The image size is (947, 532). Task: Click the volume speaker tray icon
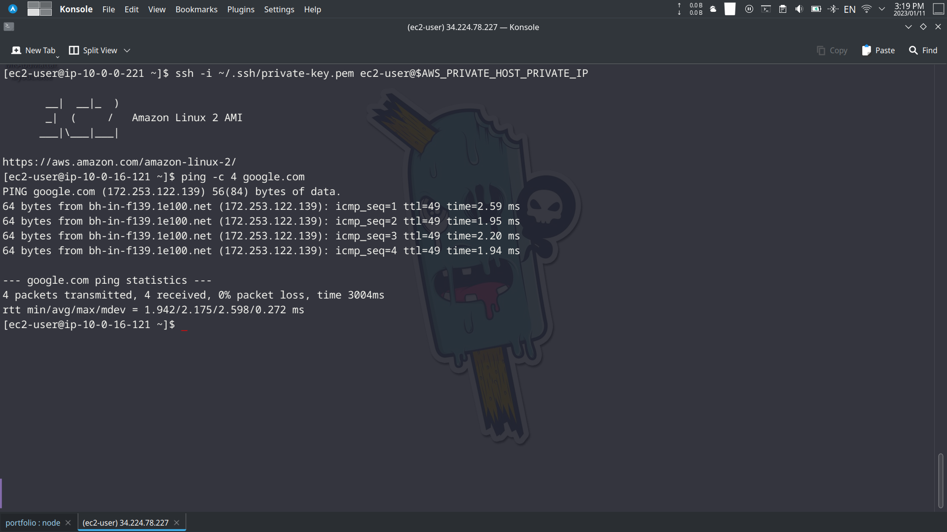[x=799, y=9]
